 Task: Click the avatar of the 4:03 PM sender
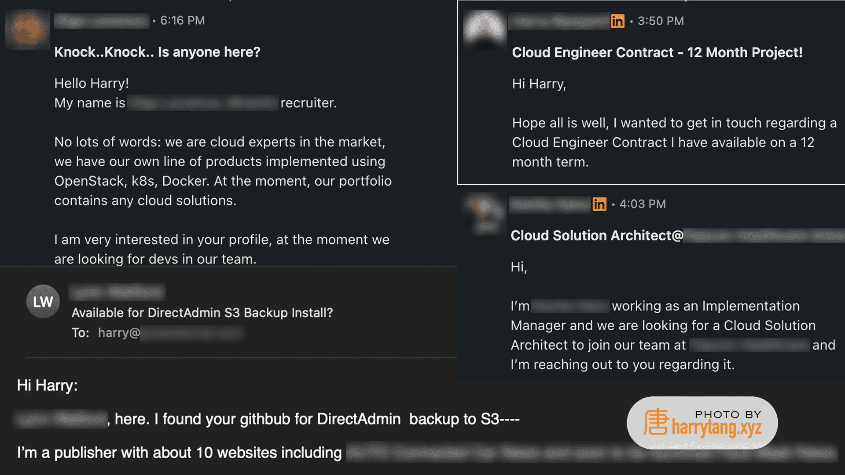[485, 214]
